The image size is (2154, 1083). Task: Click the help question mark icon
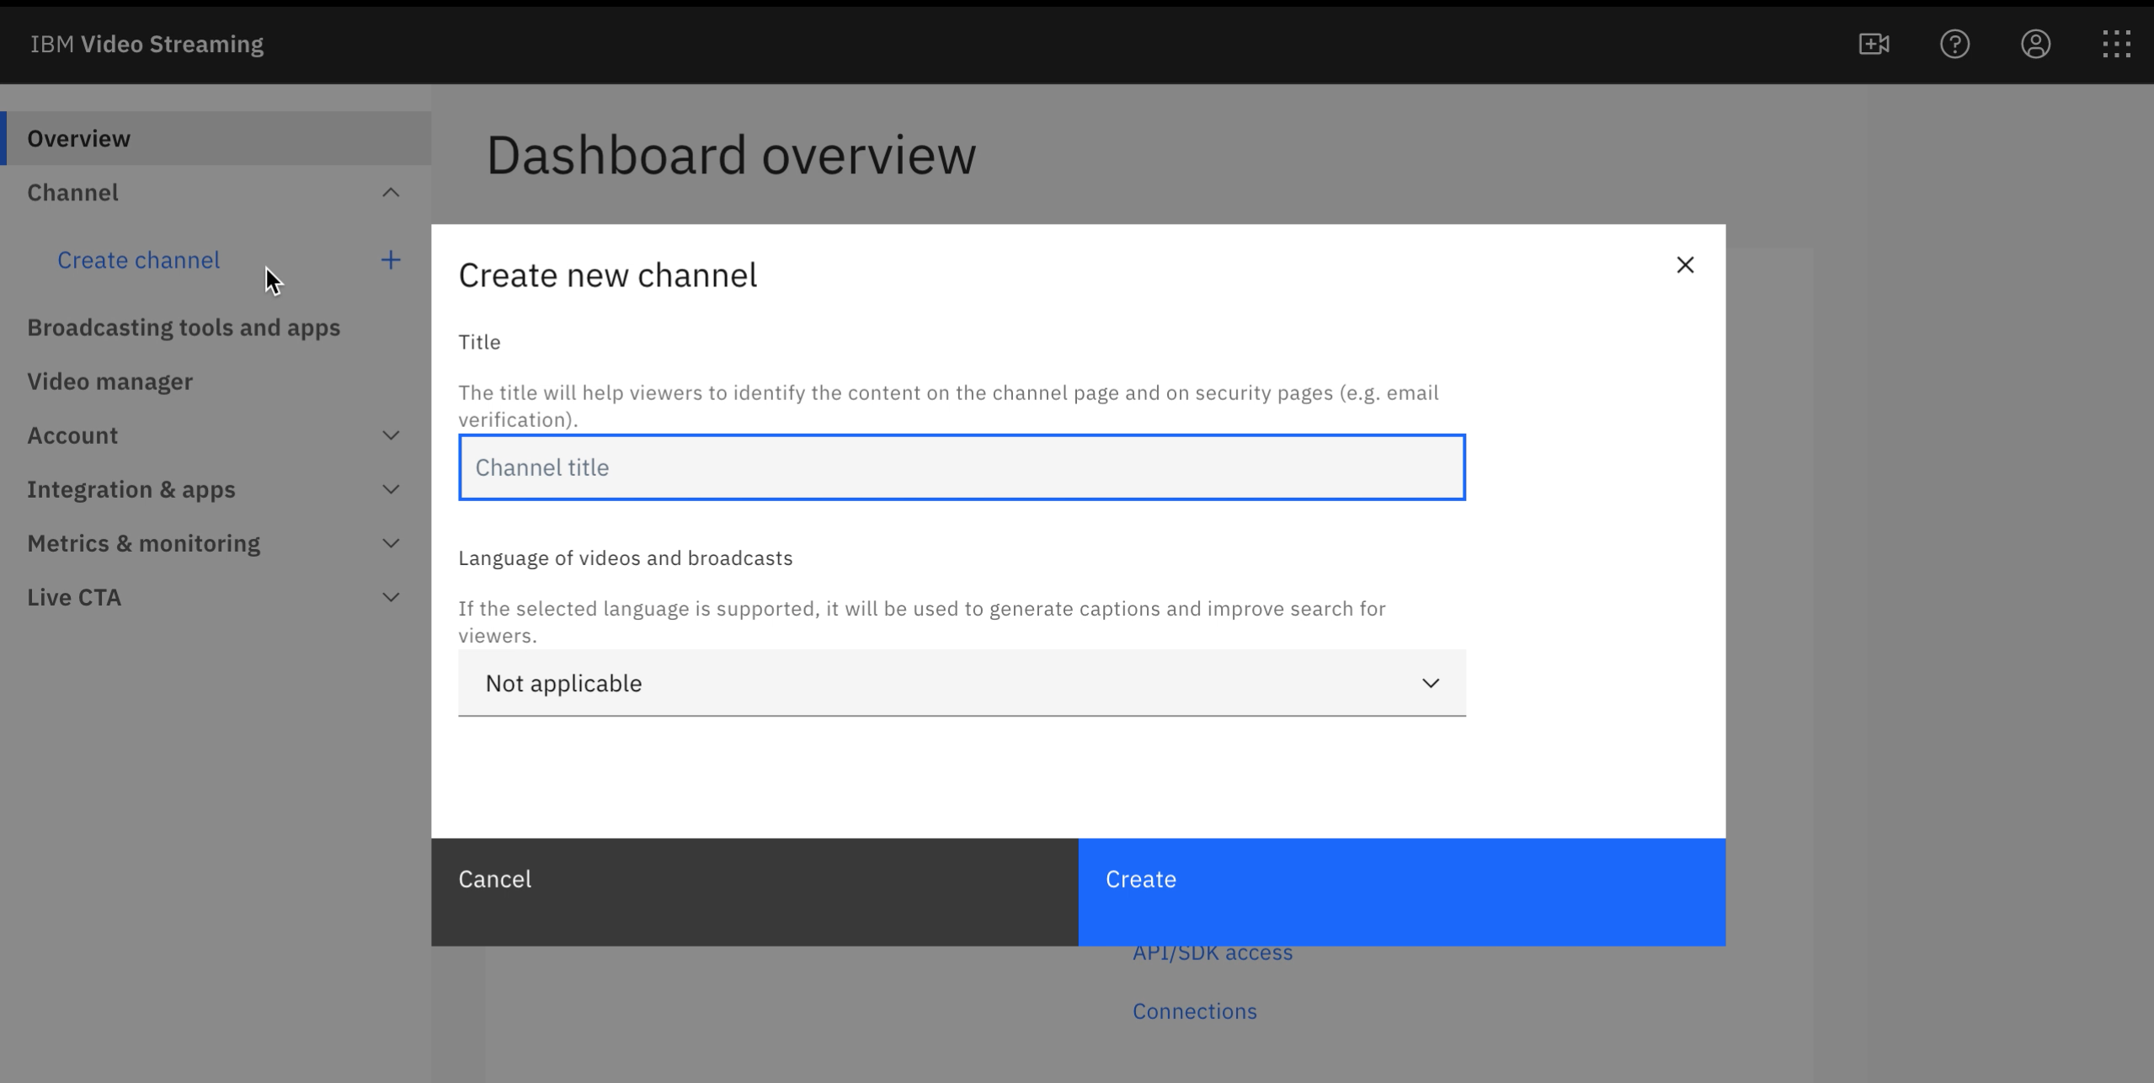[x=1955, y=43]
